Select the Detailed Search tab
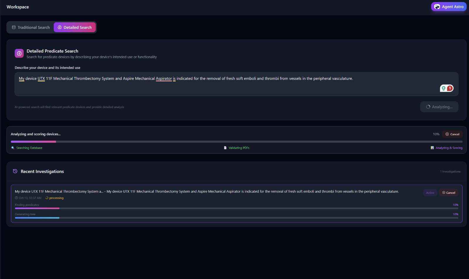The width and height of the screenshot is (469, 279). 75,28
